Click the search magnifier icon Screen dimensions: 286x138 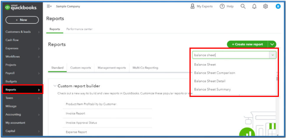(243, 6)
